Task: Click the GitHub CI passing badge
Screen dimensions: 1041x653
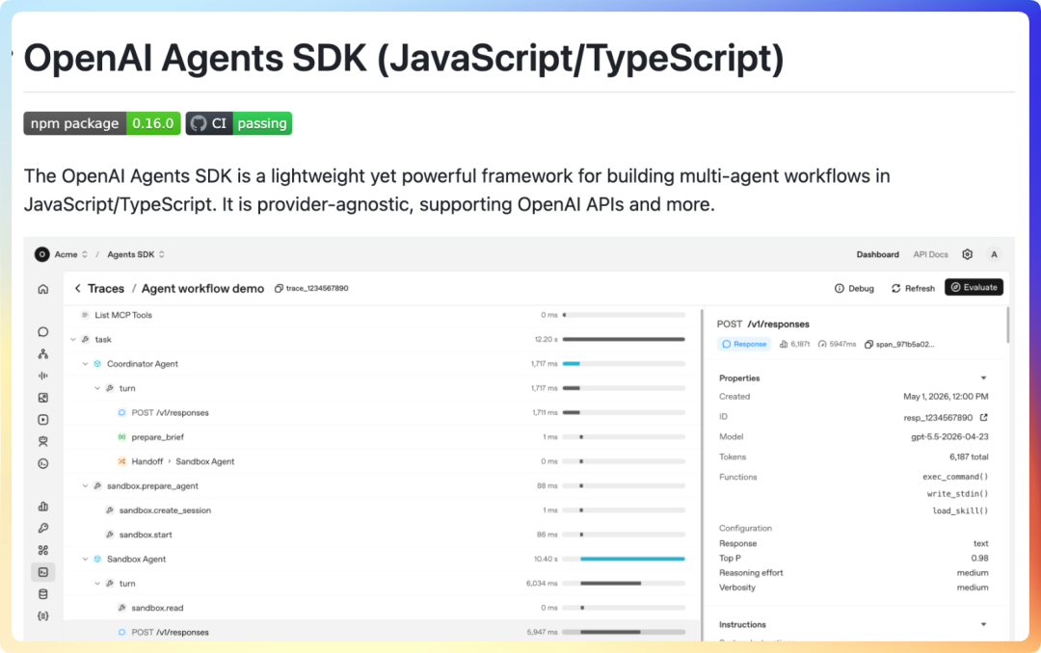Action: pyautogui.click(x=239, y=123)
